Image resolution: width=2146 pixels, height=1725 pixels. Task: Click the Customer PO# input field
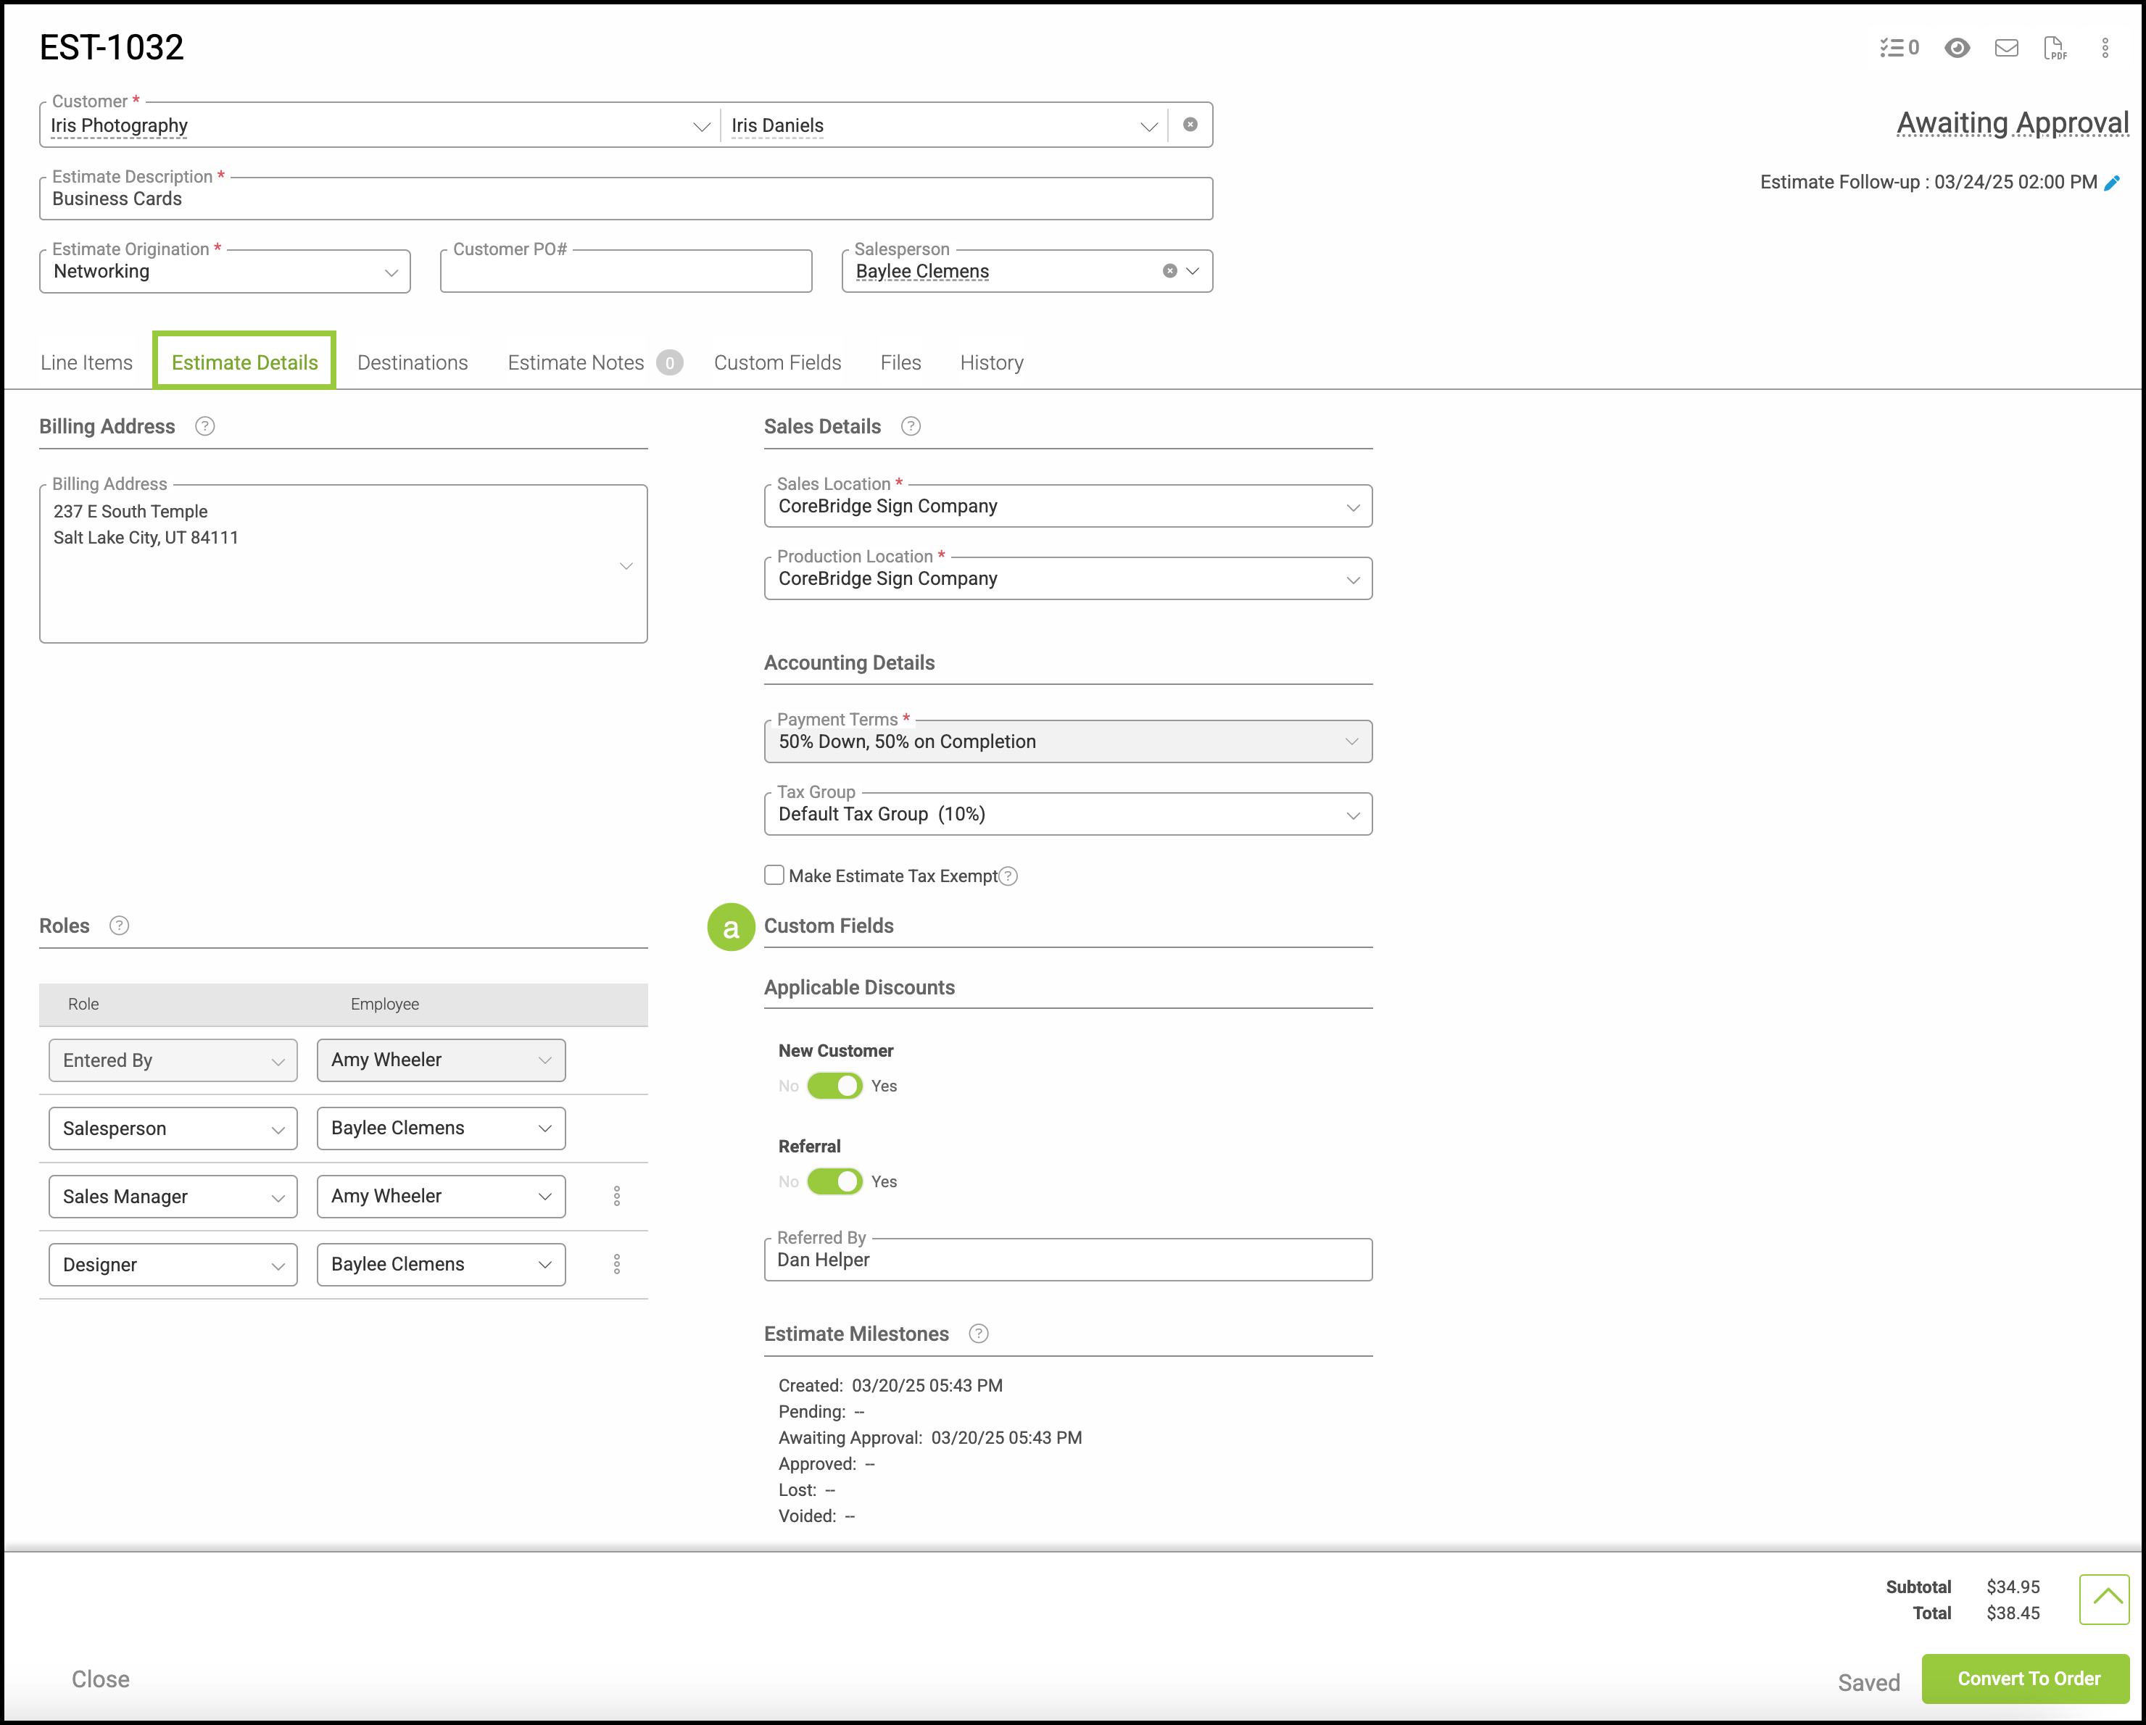point(626,273)
